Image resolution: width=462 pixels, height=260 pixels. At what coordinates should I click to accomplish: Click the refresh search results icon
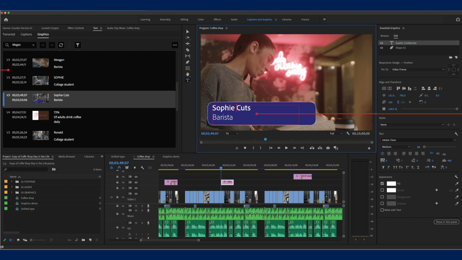pyautogui.click(x=61, y=45)
